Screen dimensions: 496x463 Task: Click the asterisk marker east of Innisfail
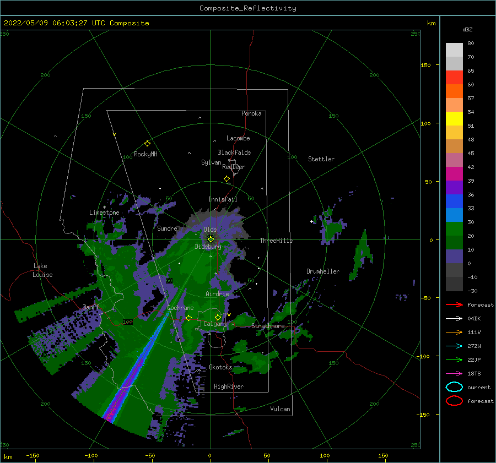click(x=262, y=189)
